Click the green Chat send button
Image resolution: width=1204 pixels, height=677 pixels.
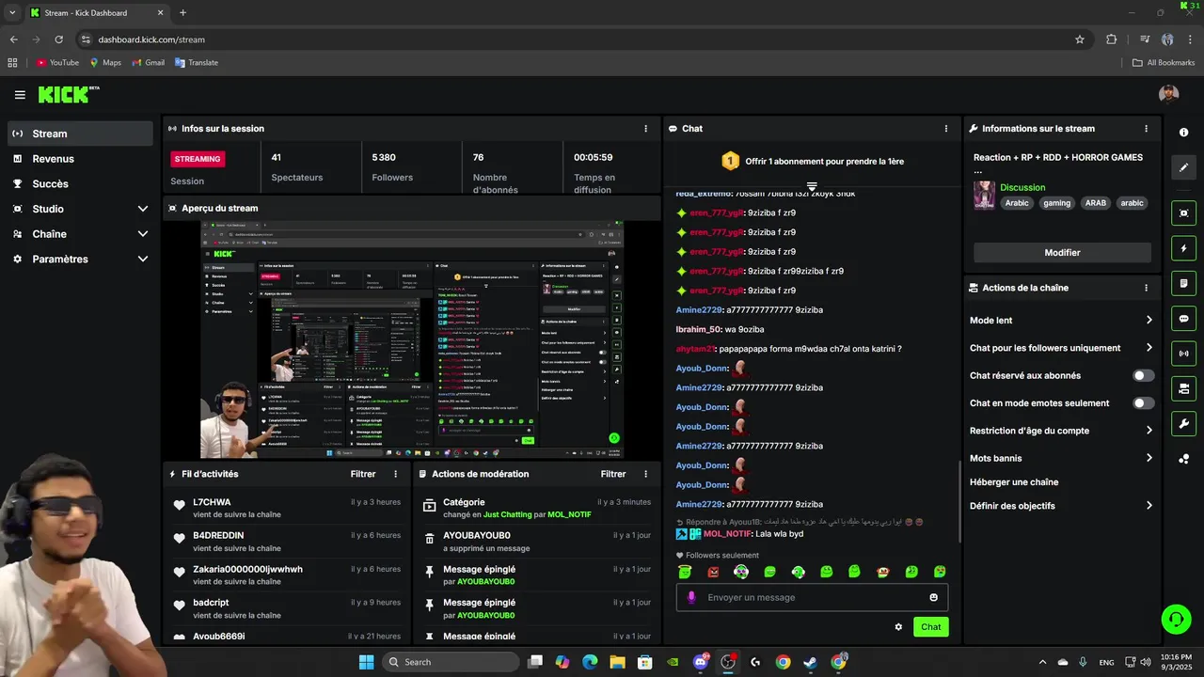[x=930, y=627]
